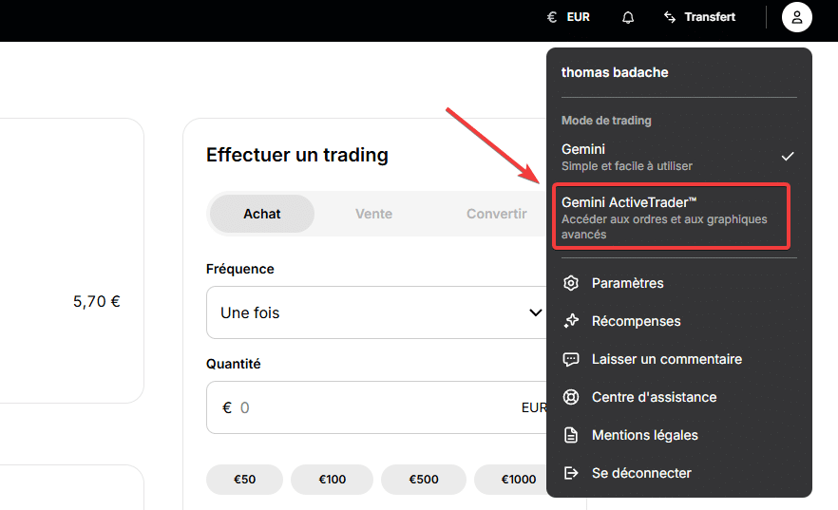Viewport: 838px width, 510px height.
Task: Click the euro currency symbol icon in header
Action: 552,18
